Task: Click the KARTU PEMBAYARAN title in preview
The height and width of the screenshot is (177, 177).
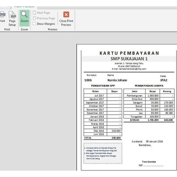Action: pos(129,53)
